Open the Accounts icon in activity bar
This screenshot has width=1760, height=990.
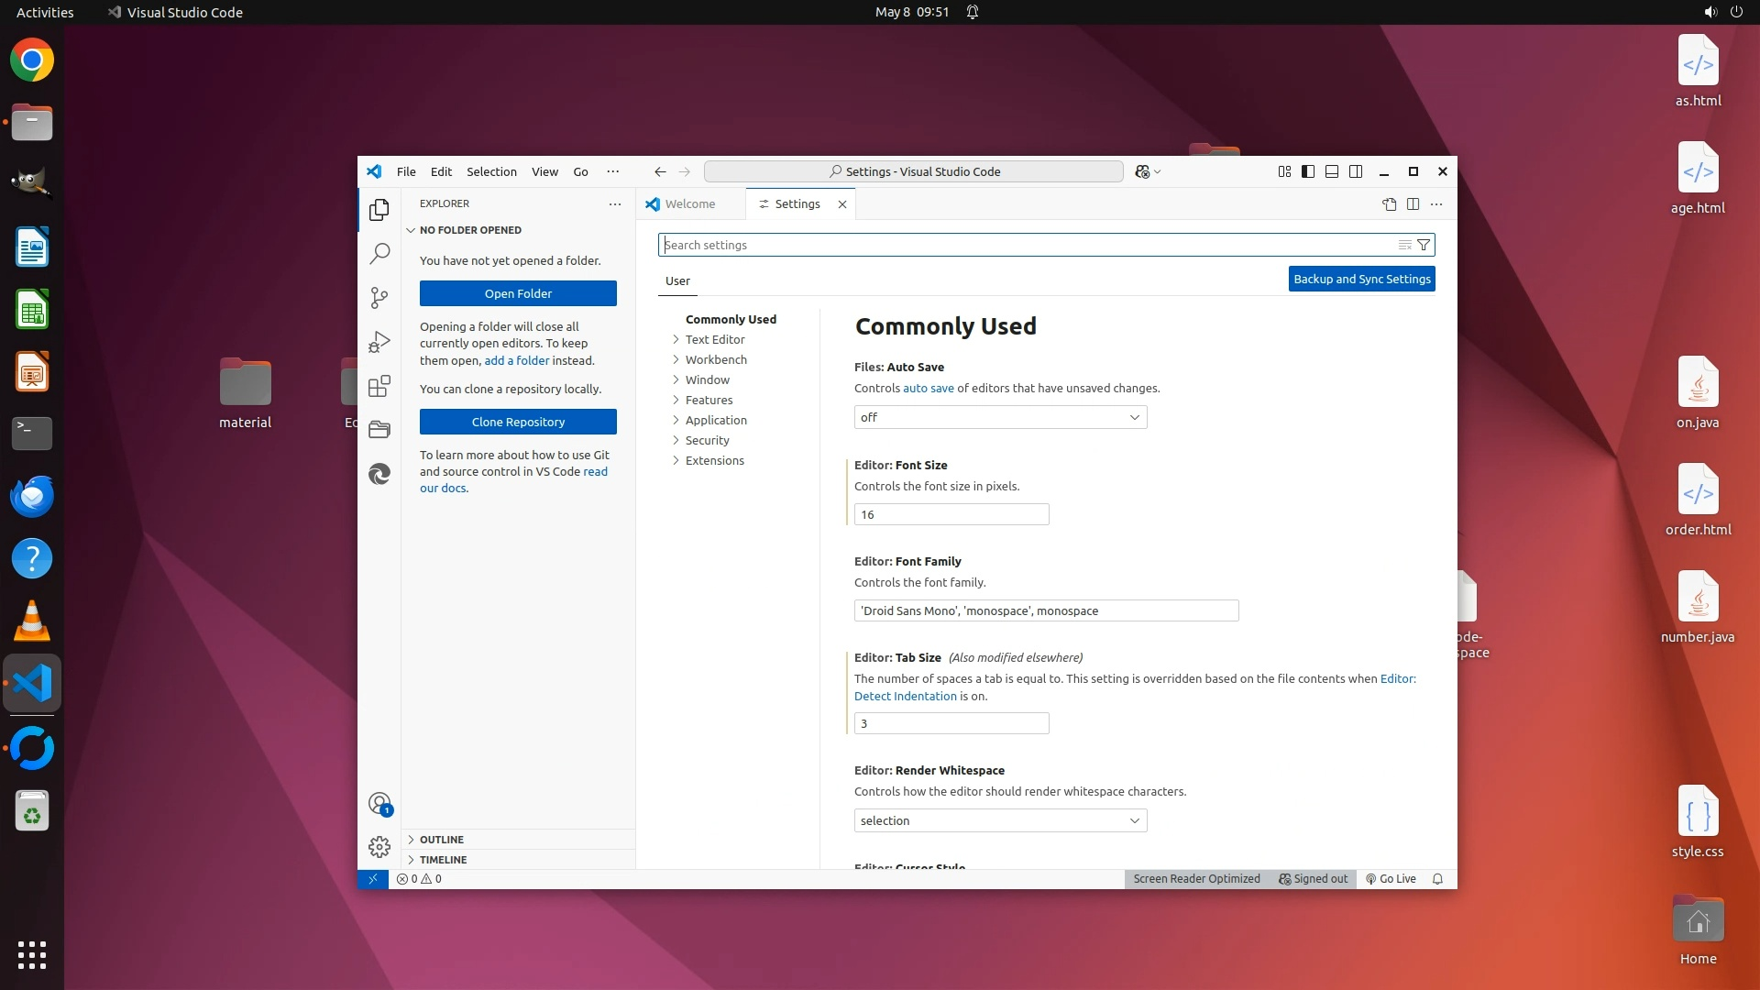(x=379, y=804)
